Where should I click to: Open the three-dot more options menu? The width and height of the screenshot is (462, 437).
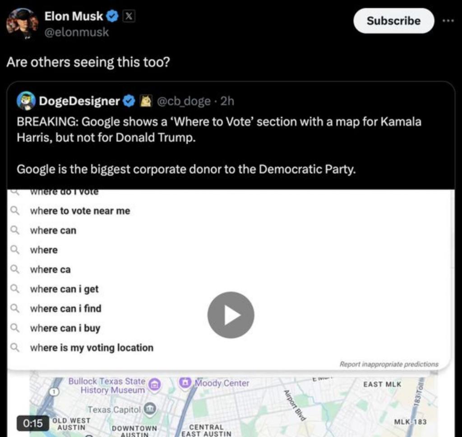448,21
